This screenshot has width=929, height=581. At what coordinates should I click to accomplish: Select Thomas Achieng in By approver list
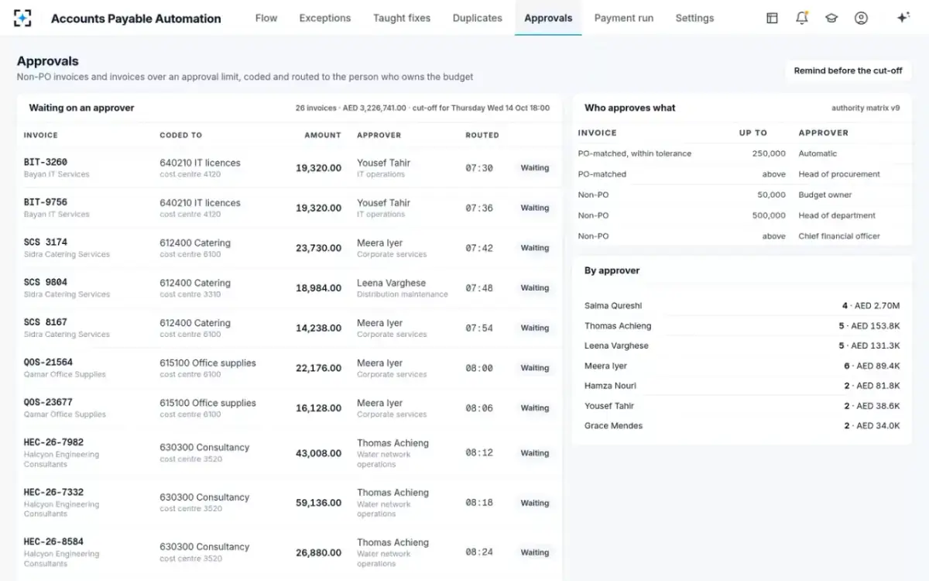point(742,326)
